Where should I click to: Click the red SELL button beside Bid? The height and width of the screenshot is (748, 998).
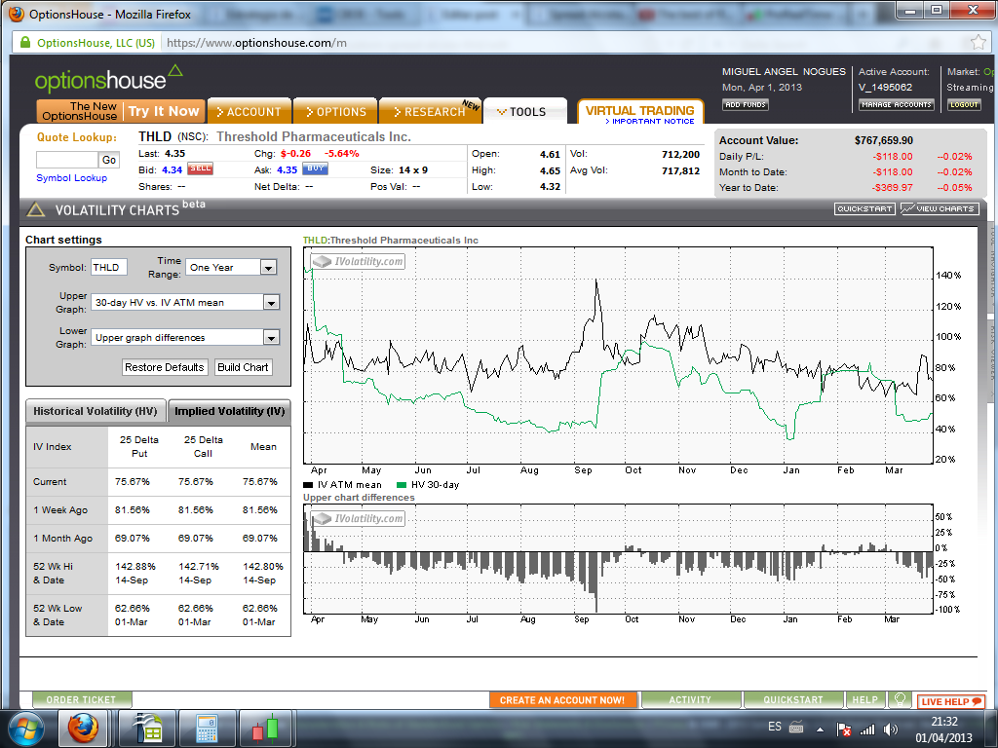(x=201, y=169)
